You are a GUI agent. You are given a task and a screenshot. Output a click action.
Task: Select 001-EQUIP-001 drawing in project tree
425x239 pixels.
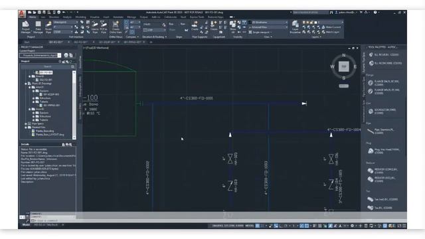[51, 94]
